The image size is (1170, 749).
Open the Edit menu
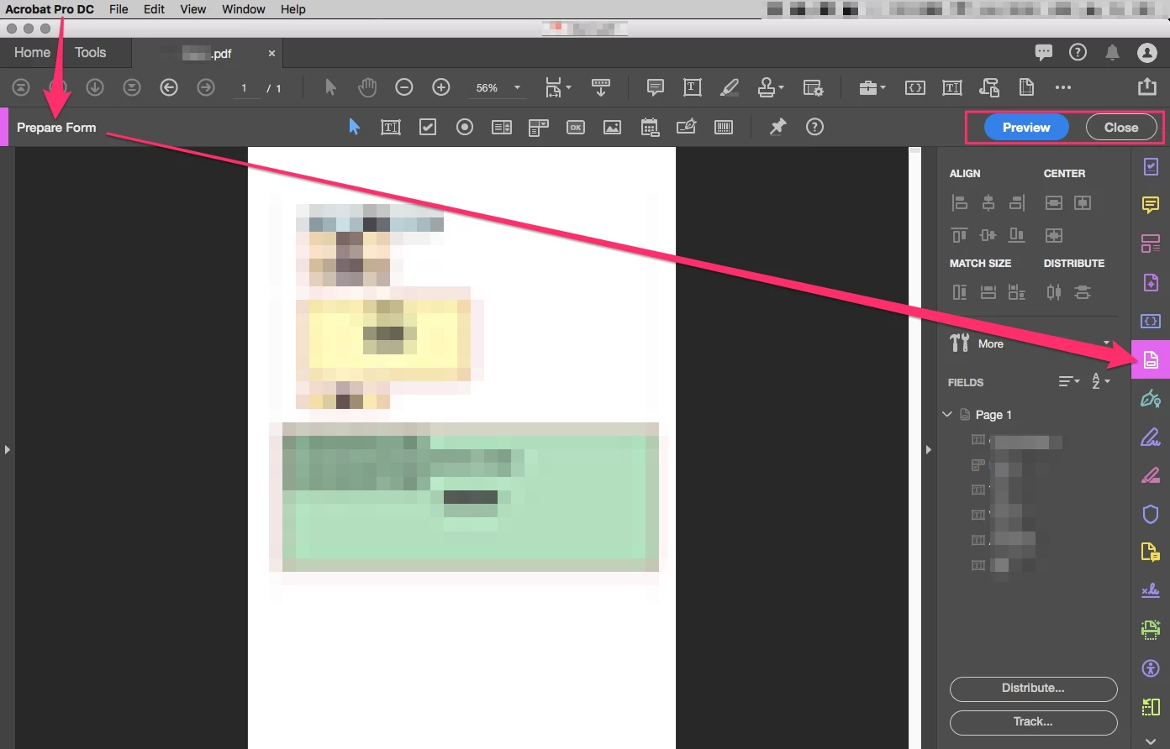[x=154, y=9]
